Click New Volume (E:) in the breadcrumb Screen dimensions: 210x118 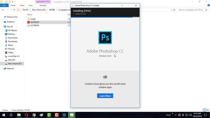[39, 10]
